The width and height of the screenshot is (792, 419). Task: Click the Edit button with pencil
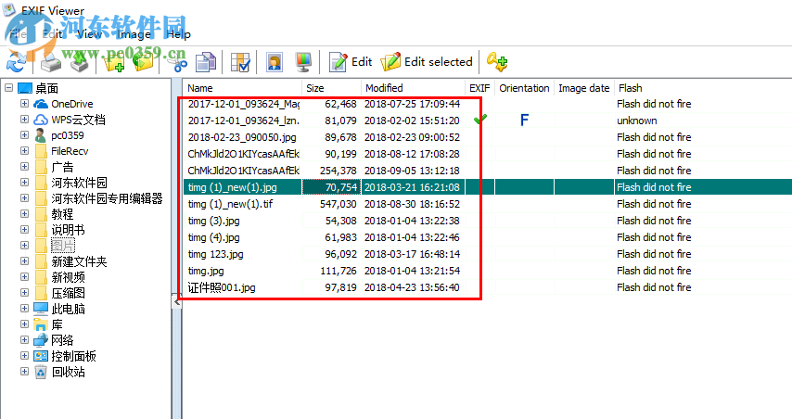(x=351, y=62)
